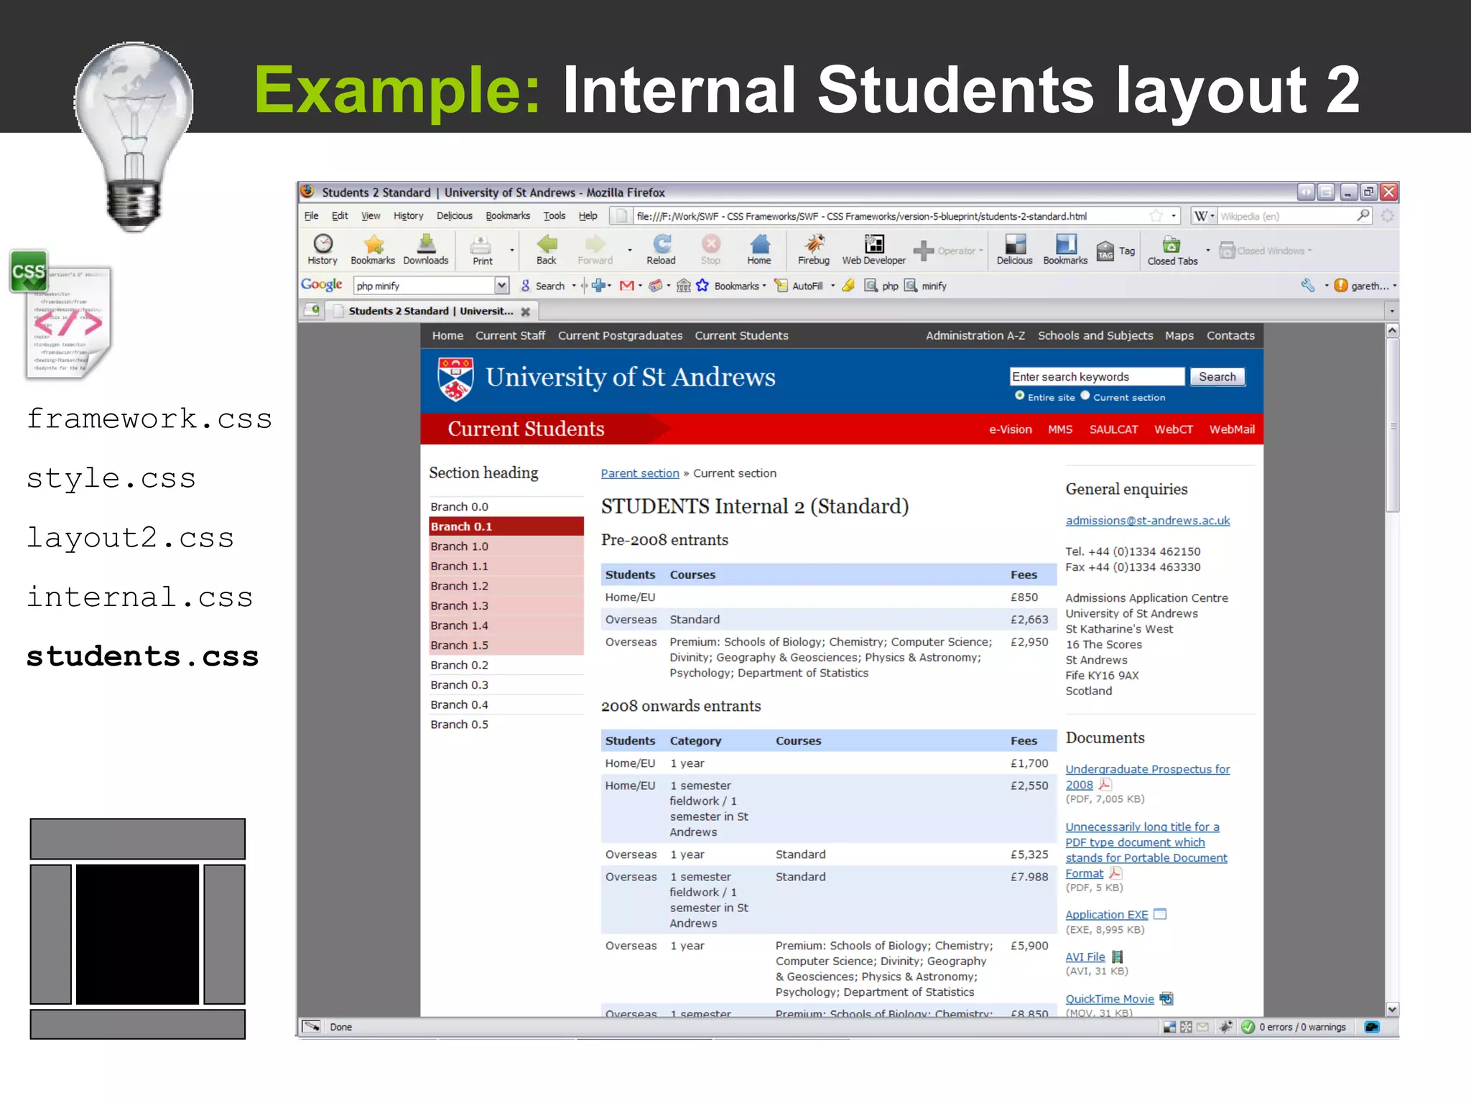Select the Current section radio button

[1085, 396]
